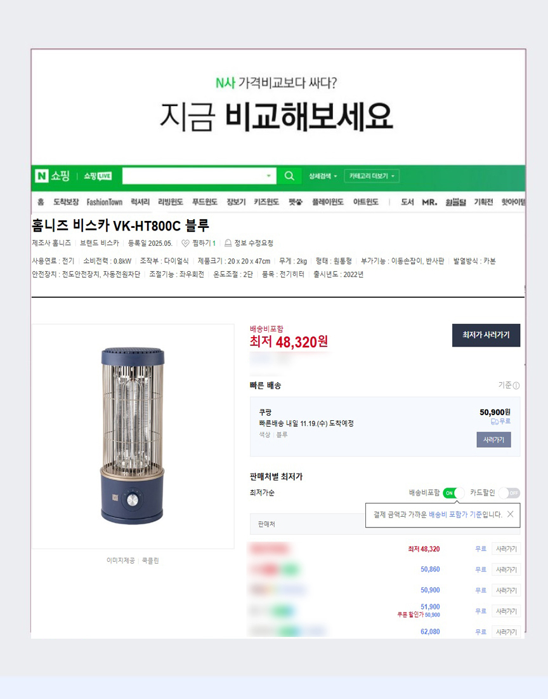The height and width of the screenshot is (699, 548).
Task: Click 사러가기 button for 쿠팡 offer
Action: 493,439
